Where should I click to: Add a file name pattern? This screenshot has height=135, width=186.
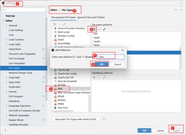pos(94,29)
